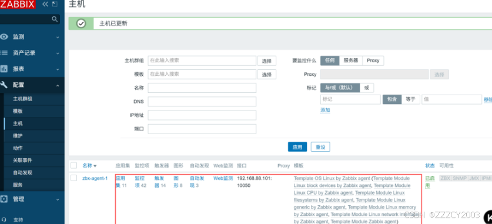Image resolution: width=492 pixels, height=224 pixels.
Task: Click the wrench icon beside 配置
Action: [4, 85]
